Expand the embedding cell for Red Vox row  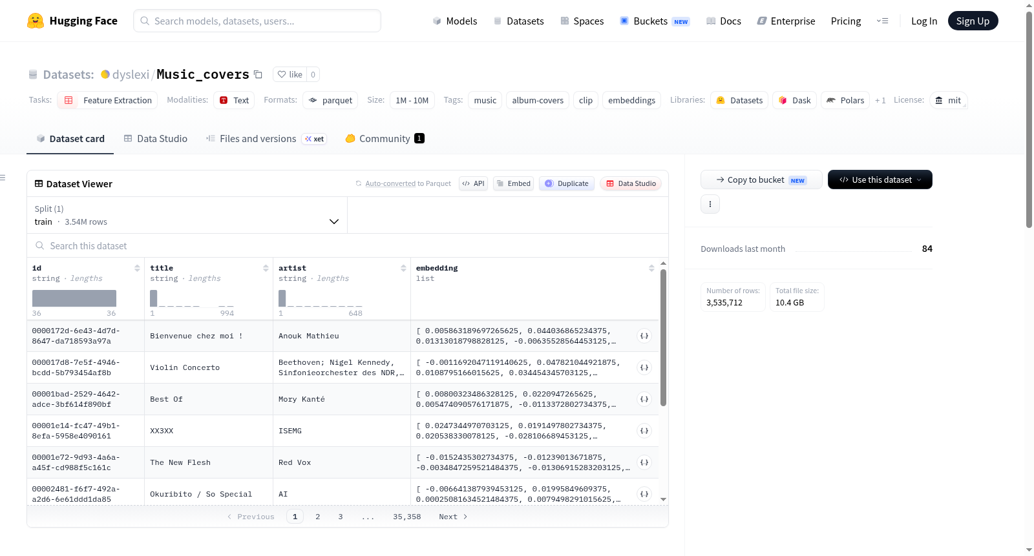(x=644, y=462)
